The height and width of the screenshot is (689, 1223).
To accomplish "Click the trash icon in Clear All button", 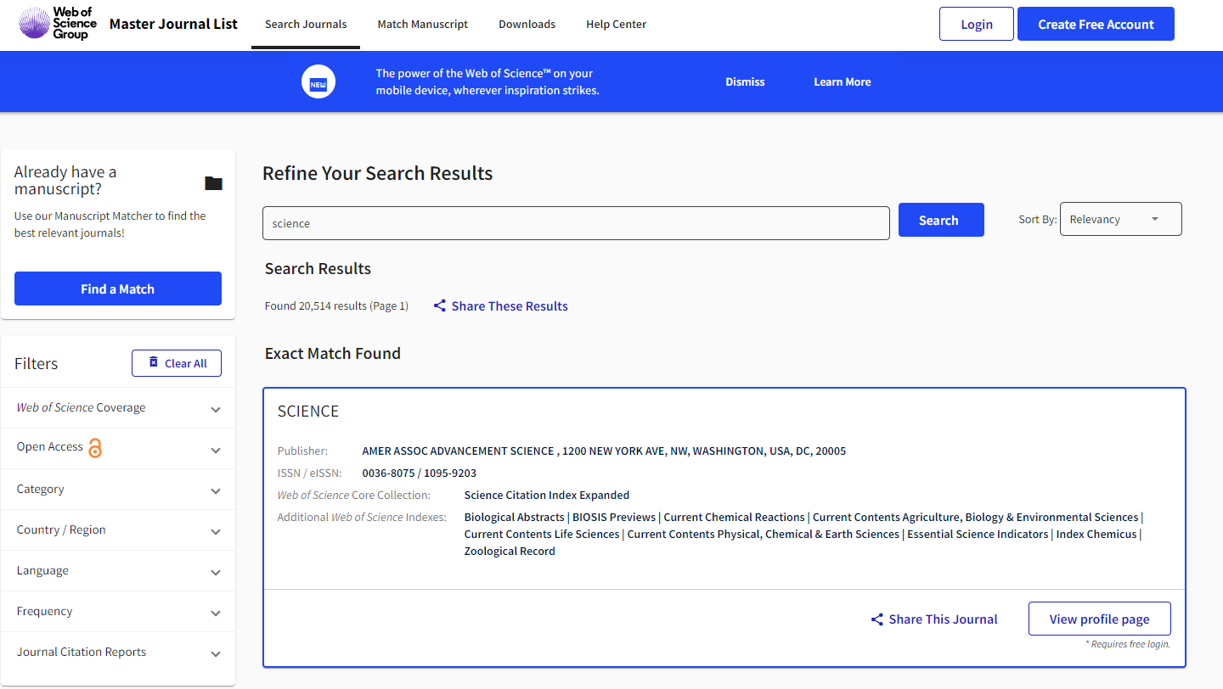I will [x=154, y=362].
